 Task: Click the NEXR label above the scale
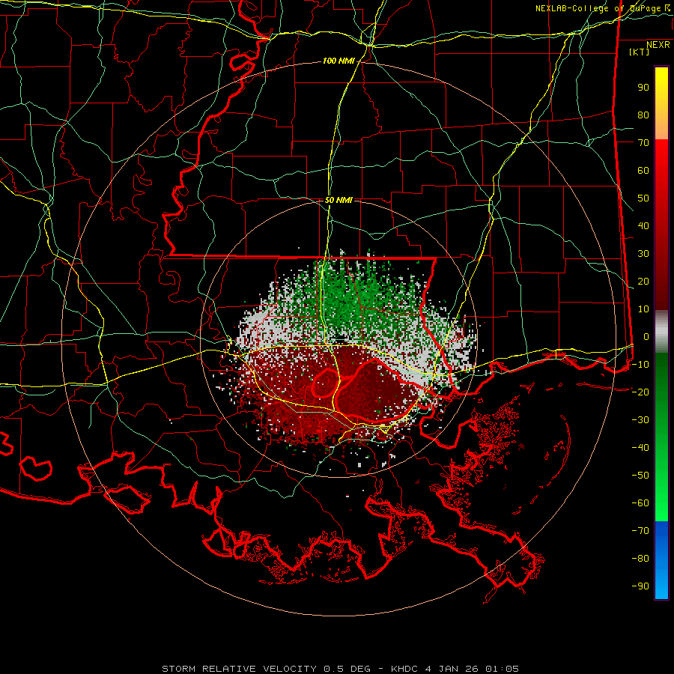pyautogui.click(x=658, y=45)
